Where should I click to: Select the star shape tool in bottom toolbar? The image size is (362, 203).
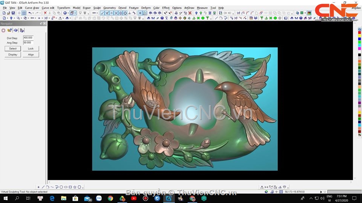point(75,187)
